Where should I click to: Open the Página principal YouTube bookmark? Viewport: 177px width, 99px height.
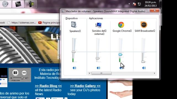49,23
